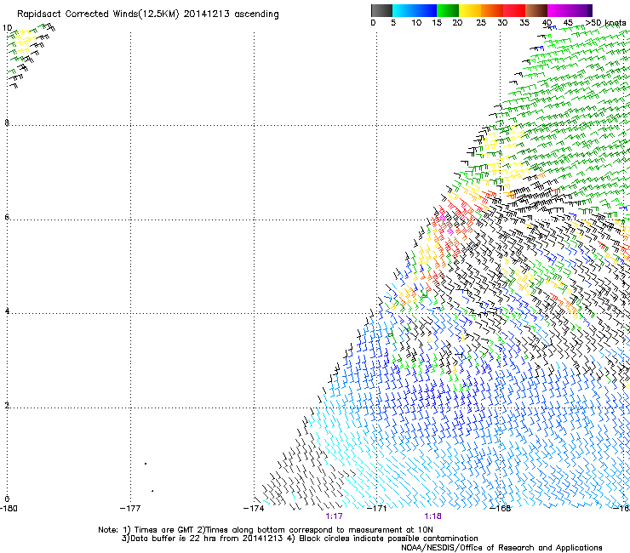Click the '>50 knots' legend label
630x553 pixels.
[606, 22]
